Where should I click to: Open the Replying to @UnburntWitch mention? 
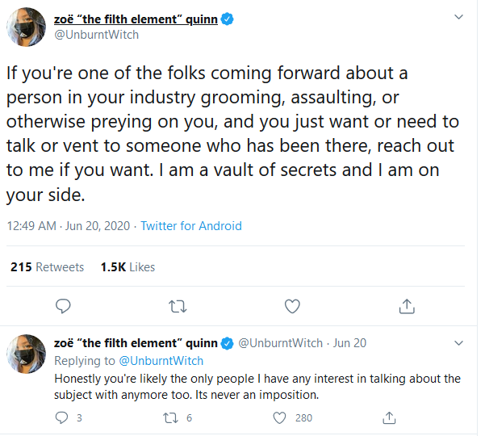[161, 361]
